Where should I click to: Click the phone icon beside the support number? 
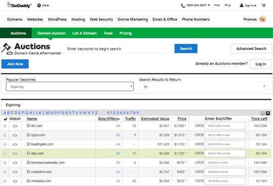coord(183,6)
